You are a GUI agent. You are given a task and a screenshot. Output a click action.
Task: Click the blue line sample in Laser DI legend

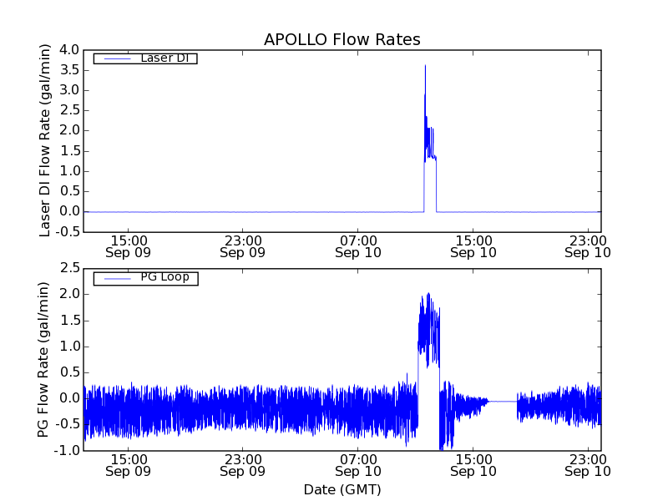[x=117, y=58]
